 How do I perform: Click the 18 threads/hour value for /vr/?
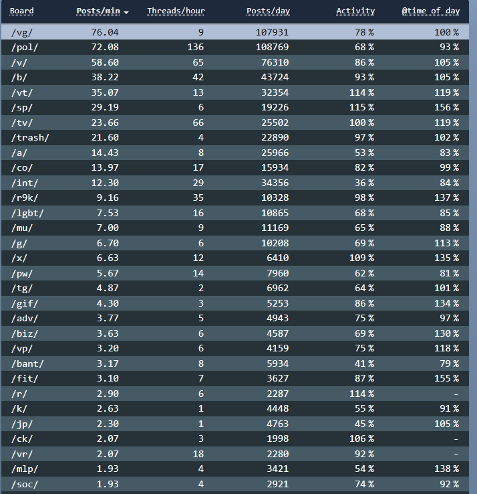pyautogui.click(x=198, y=454)
